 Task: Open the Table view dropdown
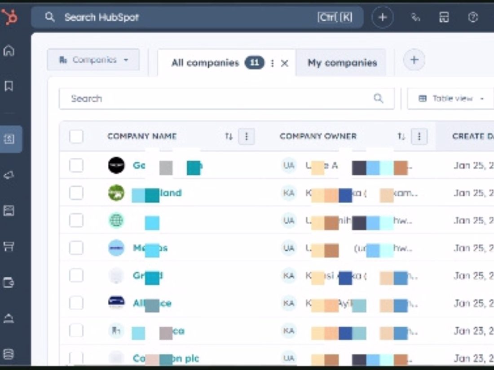(x=450, y=99)
